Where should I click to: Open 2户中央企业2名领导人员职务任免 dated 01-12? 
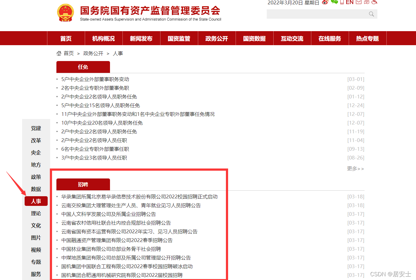click(99, 97)
